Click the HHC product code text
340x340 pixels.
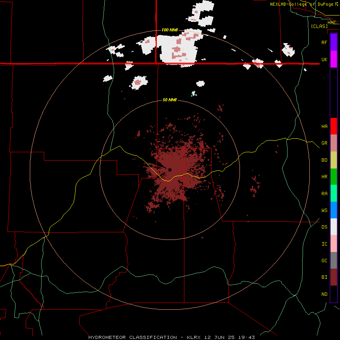click(332, 23)
